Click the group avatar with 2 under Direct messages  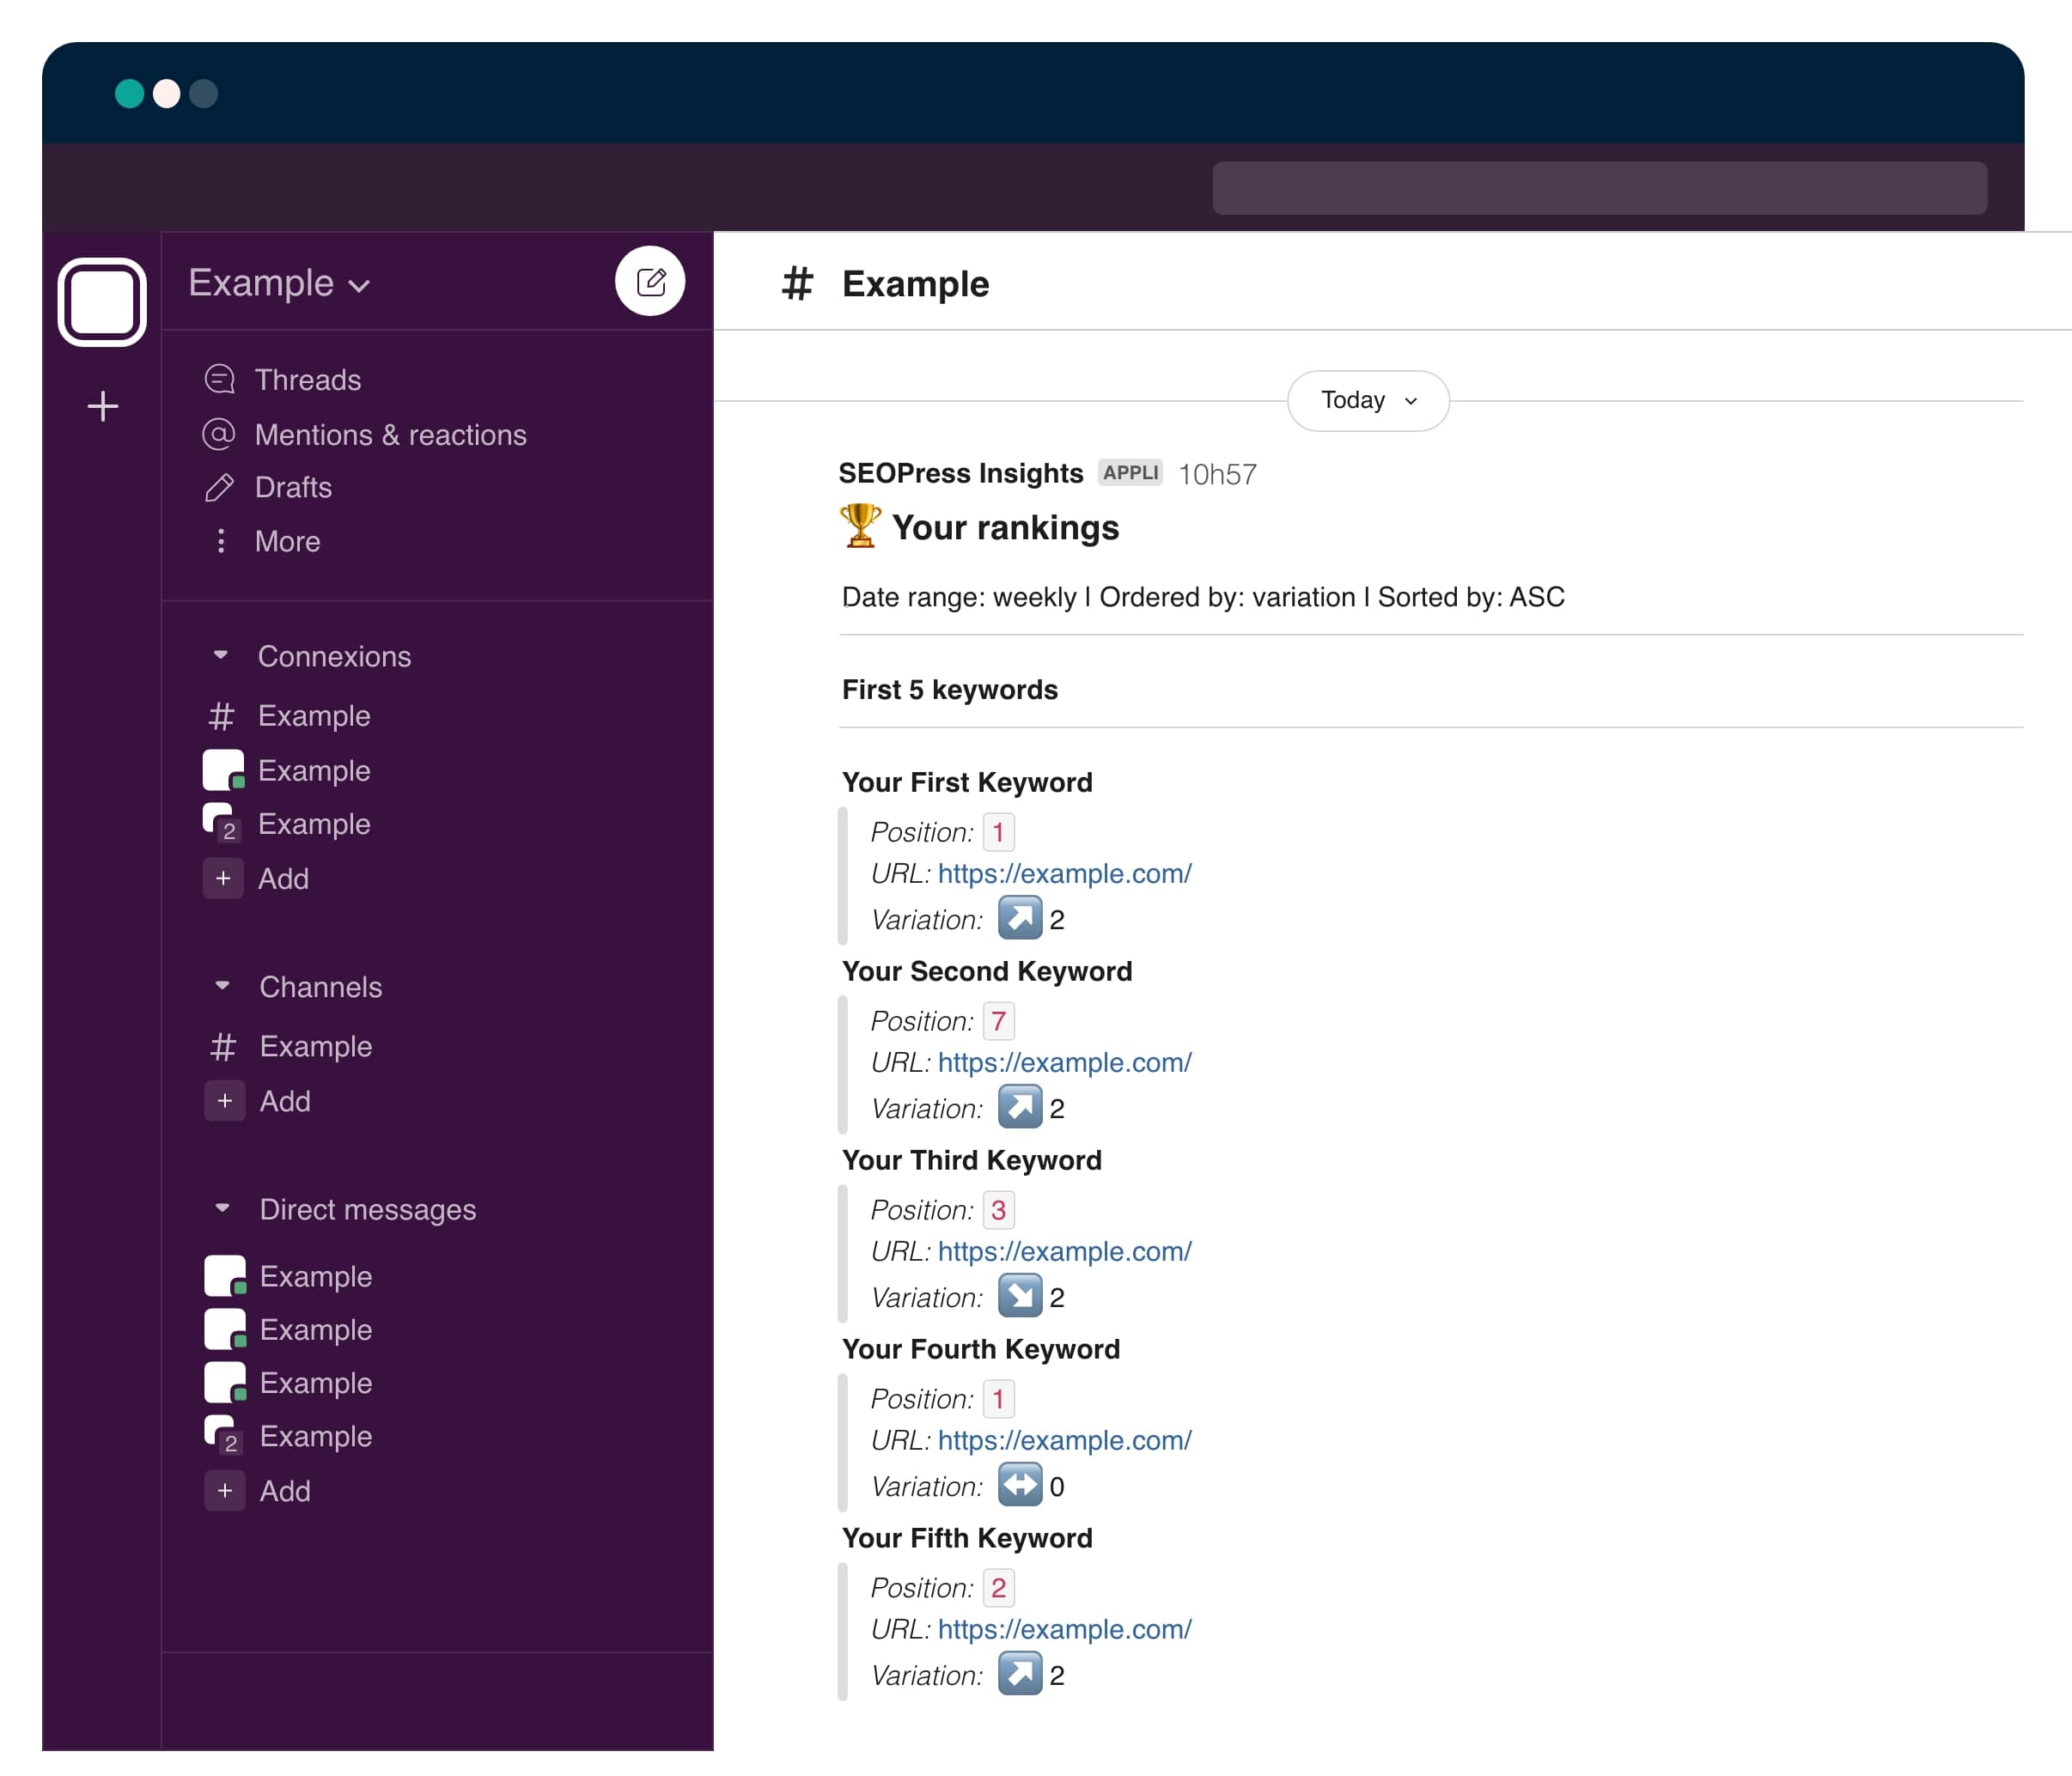point(224,1436)
